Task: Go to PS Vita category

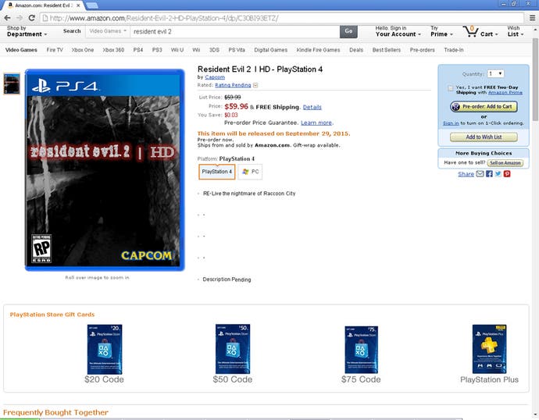Action: [x=237, y=50]
